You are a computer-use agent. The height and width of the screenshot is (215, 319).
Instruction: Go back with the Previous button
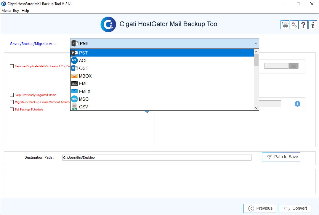coord(259,208)
